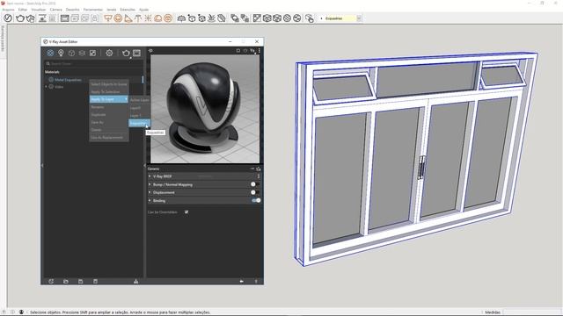Viewport: 563px width, 316px height.
Task: Expand the Displacement section
Action: pyautogui.click(x=150, y=192)
